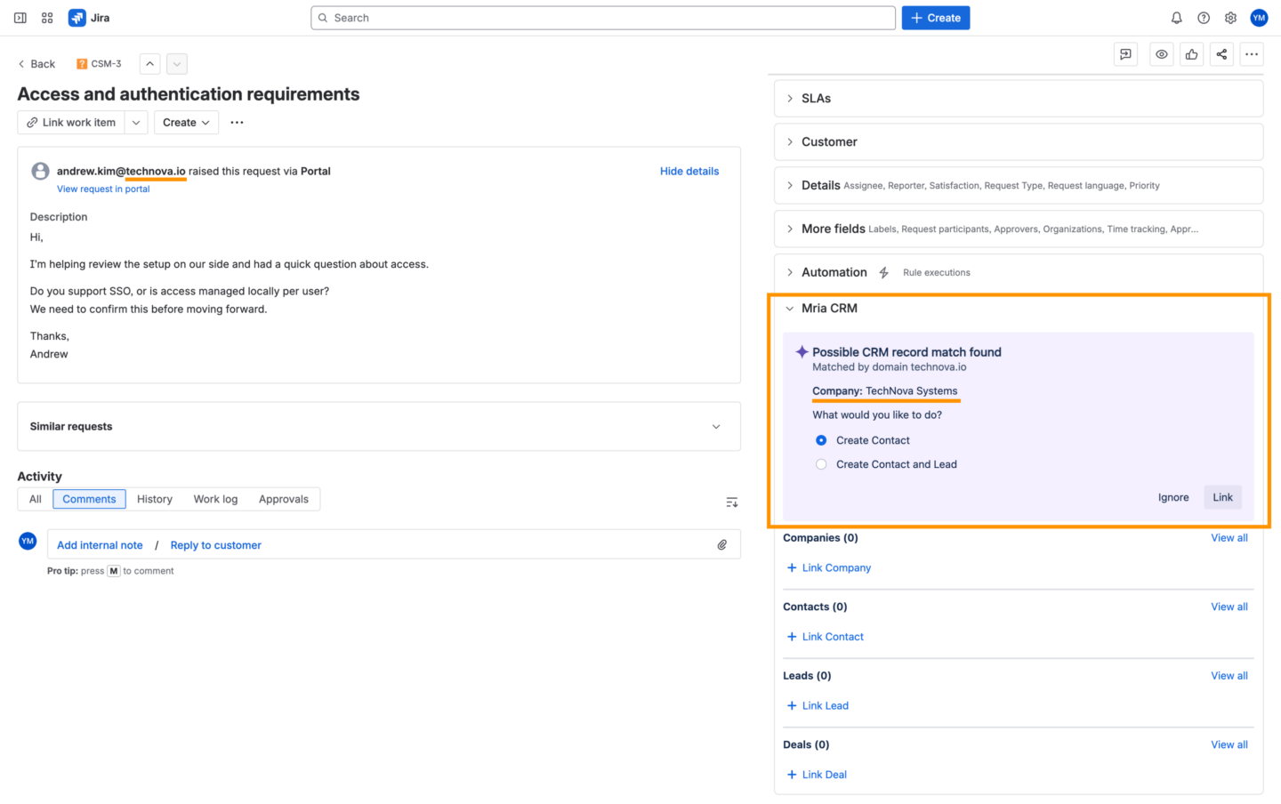The image size is (1281, 804).
Task: Change comment sort order icon
Action: 731,502
